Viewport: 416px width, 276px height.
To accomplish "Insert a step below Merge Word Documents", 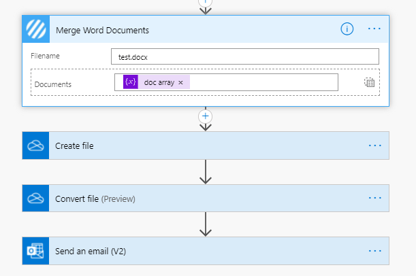I will (x=205, y=116).
